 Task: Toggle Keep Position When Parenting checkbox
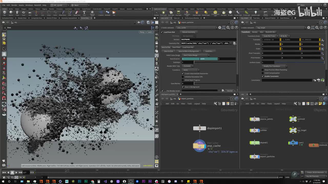tap(263, 70)
